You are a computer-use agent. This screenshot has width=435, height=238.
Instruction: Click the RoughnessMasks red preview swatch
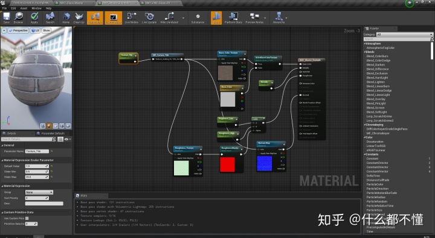[228, 164]
